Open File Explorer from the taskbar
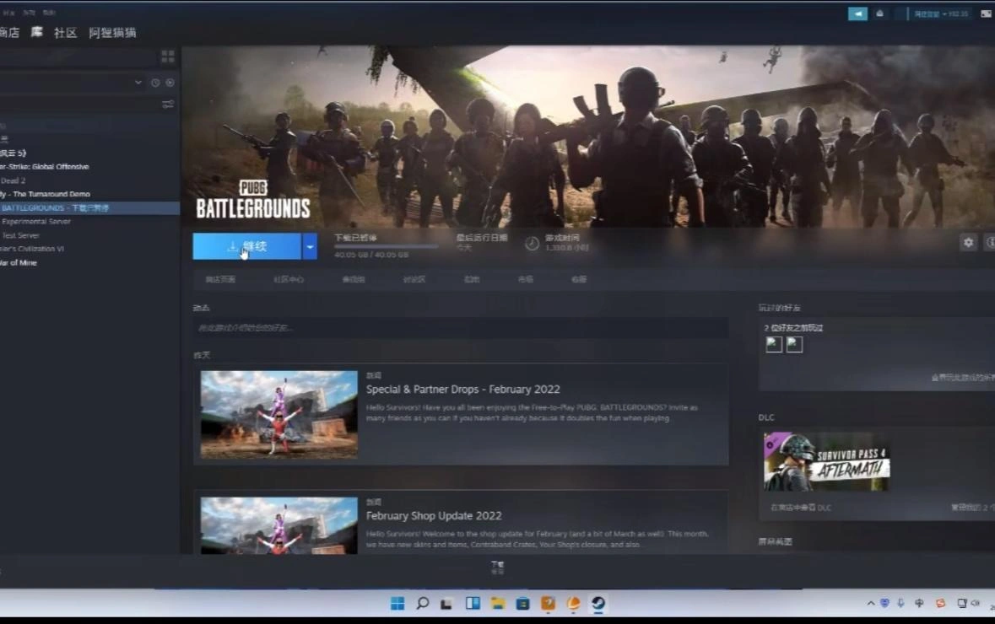This screenshot has width=995, height=624. click(x=498, y=603)
